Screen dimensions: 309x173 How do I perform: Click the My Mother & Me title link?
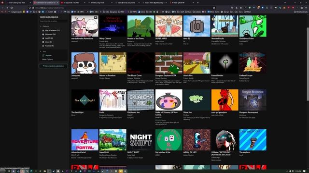point(163,152)
